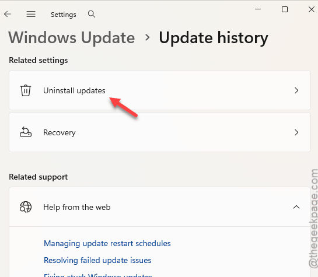Open Managing update restart schedules link

(x=107, y=243)
